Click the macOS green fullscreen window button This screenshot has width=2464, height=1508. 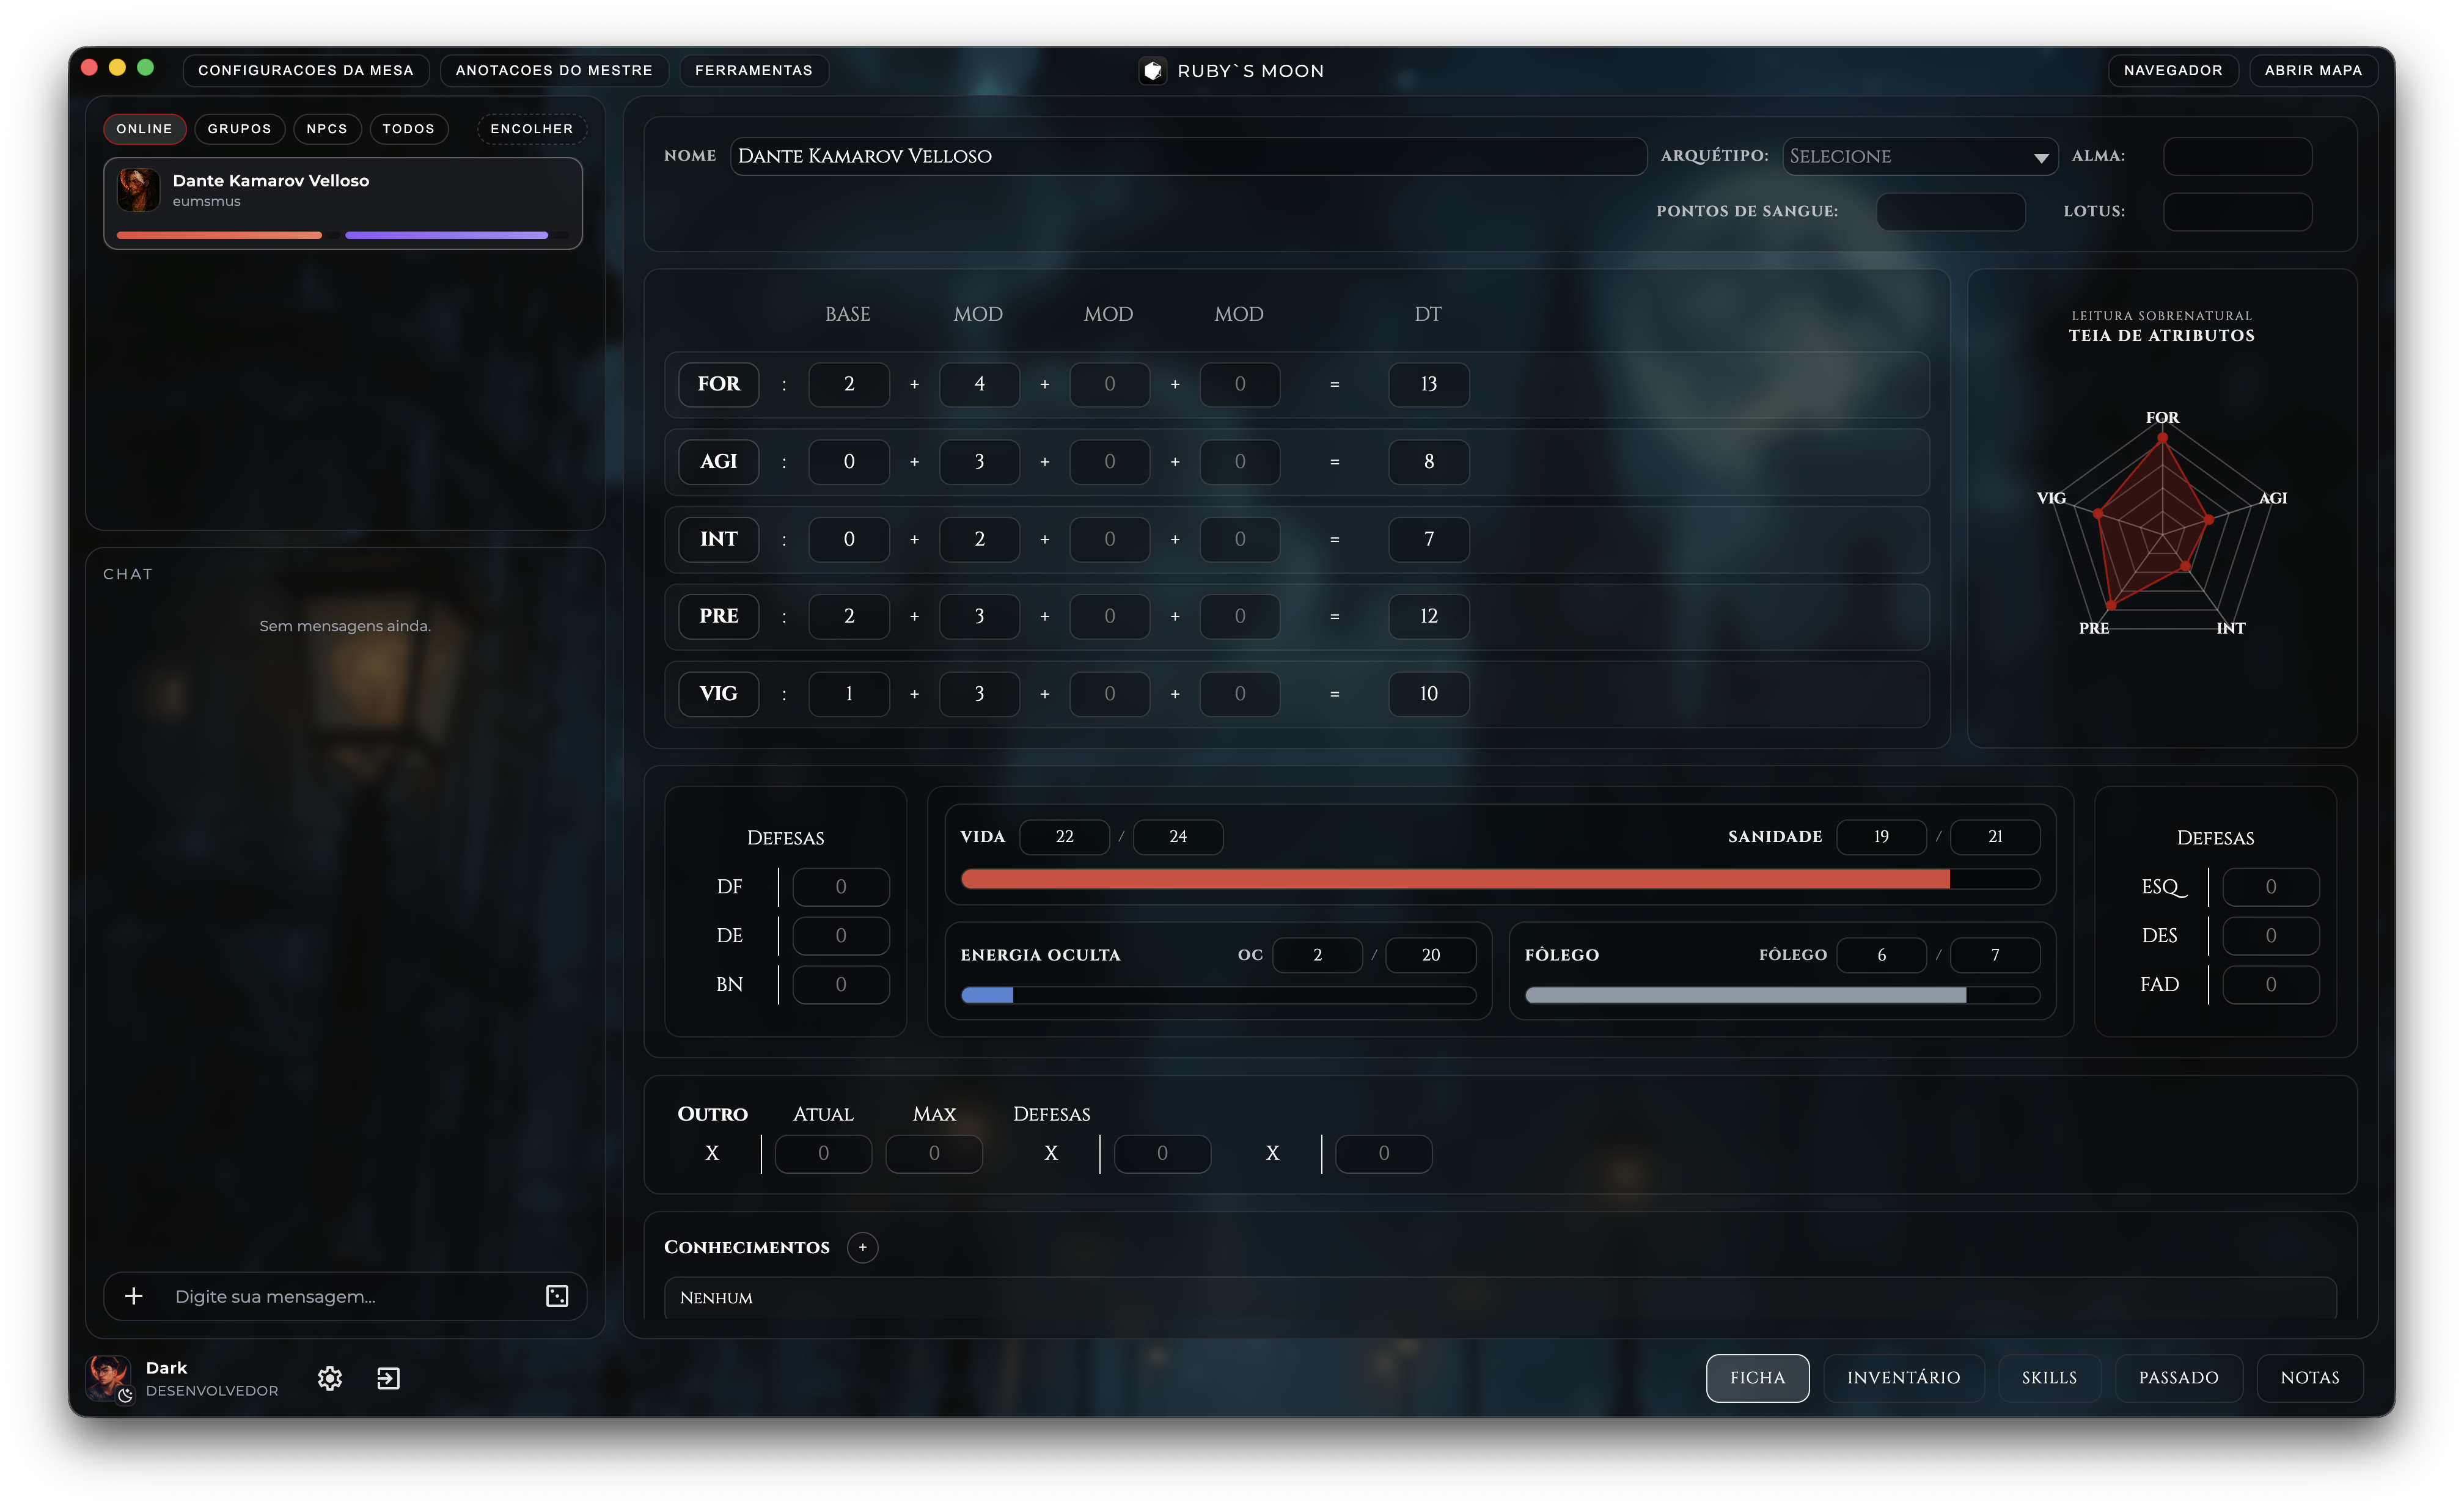[x=145, y=67]
